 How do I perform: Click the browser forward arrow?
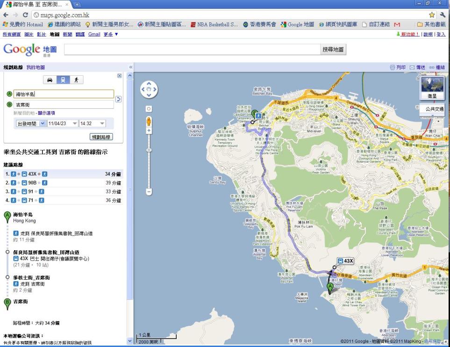15,15
